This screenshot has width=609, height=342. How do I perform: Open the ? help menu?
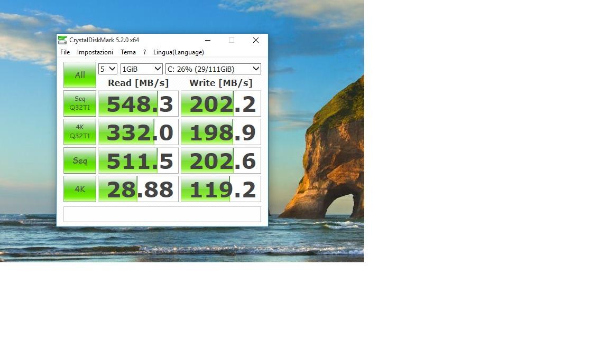click(144, 52)
